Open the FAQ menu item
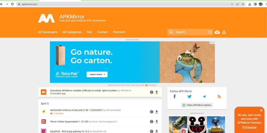Image resolution: width=267 pixels, height=133 pixels. [x=89, y=32]
